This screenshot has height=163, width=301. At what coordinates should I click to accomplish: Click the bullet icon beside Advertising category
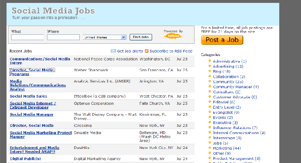210,66
